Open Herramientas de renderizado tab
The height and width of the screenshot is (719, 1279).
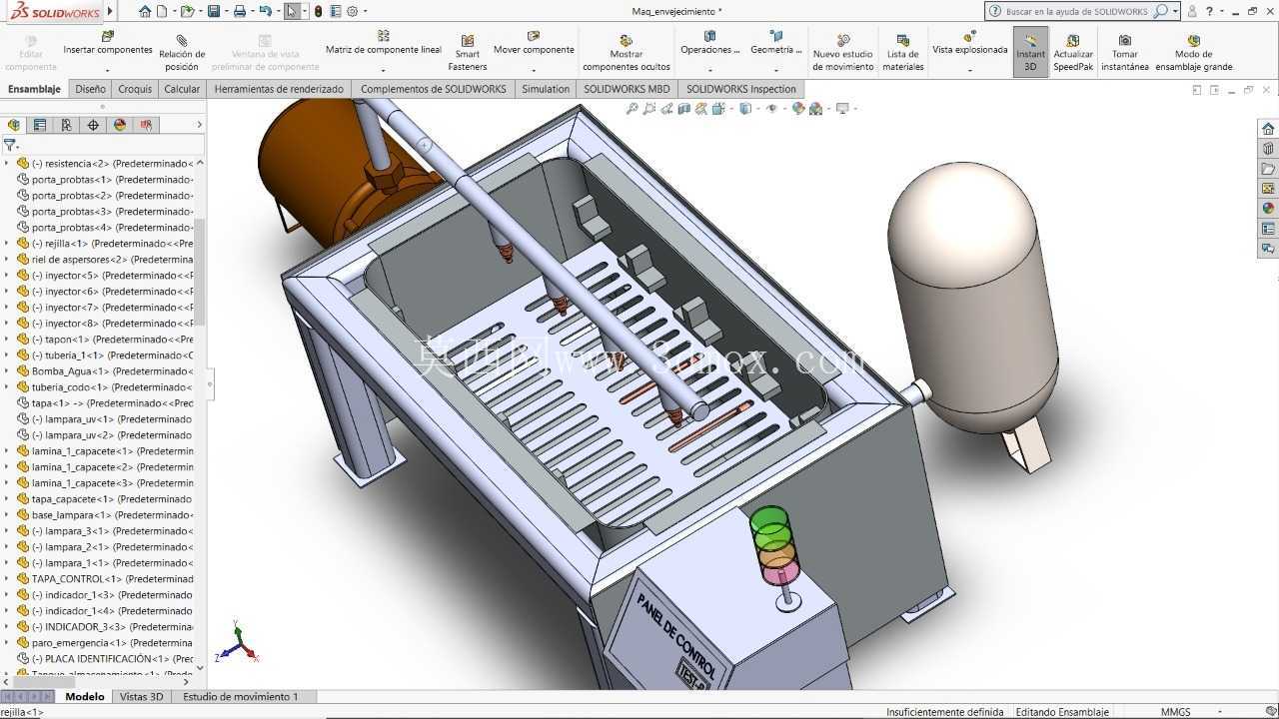pyautogui.click(x=279, y=89)
